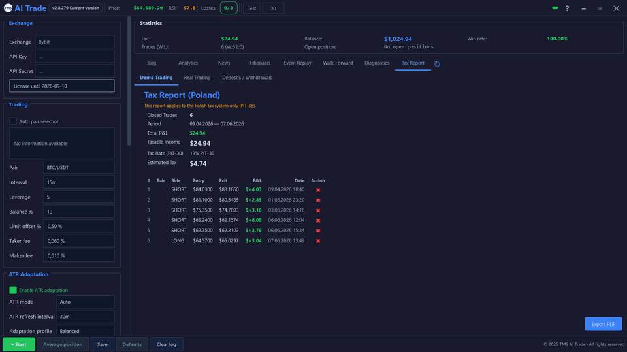Click the Entry value $84.0300
Image resolution: width=627 pixels, height=352 pixels.
[202, 189]
